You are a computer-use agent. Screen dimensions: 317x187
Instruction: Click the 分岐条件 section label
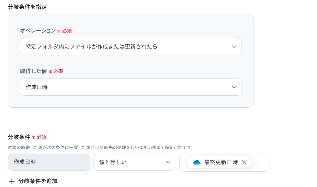(x=19, y=137)
